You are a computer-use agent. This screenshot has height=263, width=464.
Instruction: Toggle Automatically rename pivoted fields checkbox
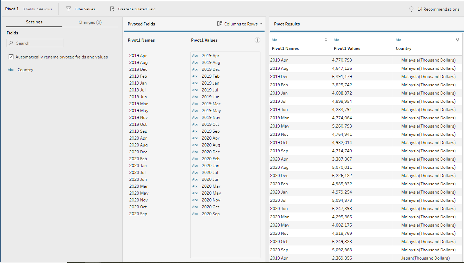tap(11, 57)
